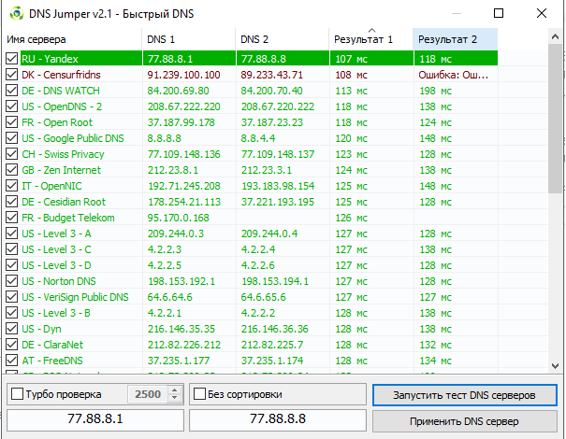Click the server list scrollbar up arrow
The image size is (566, 439).
[x=555, y=36]
